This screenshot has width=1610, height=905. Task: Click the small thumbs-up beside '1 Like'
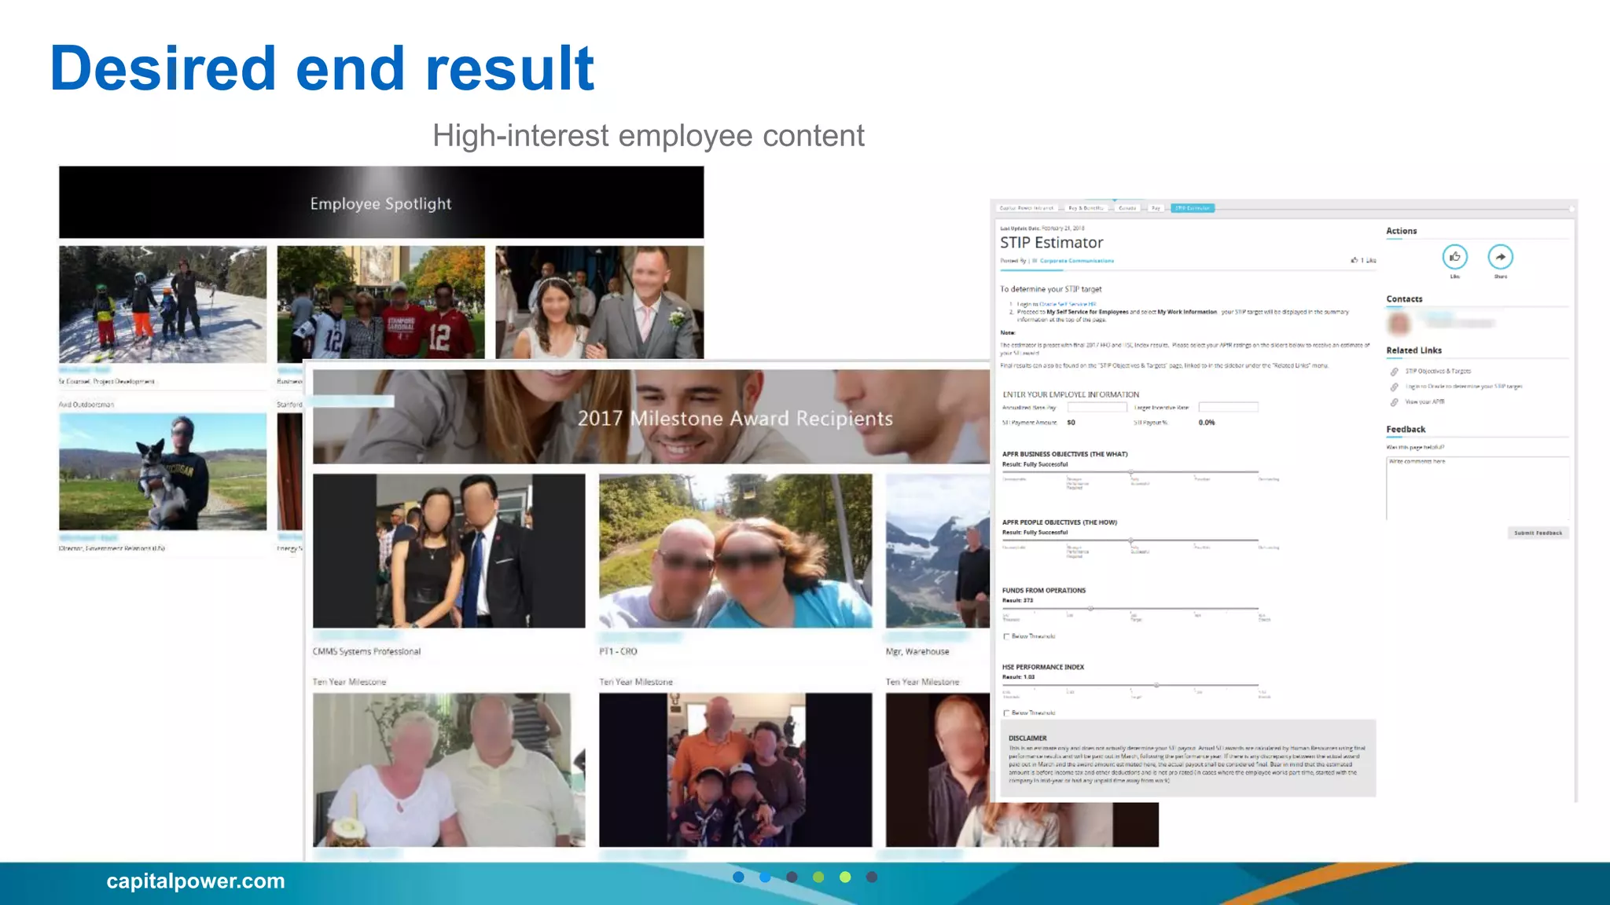tap(1354, 260)
